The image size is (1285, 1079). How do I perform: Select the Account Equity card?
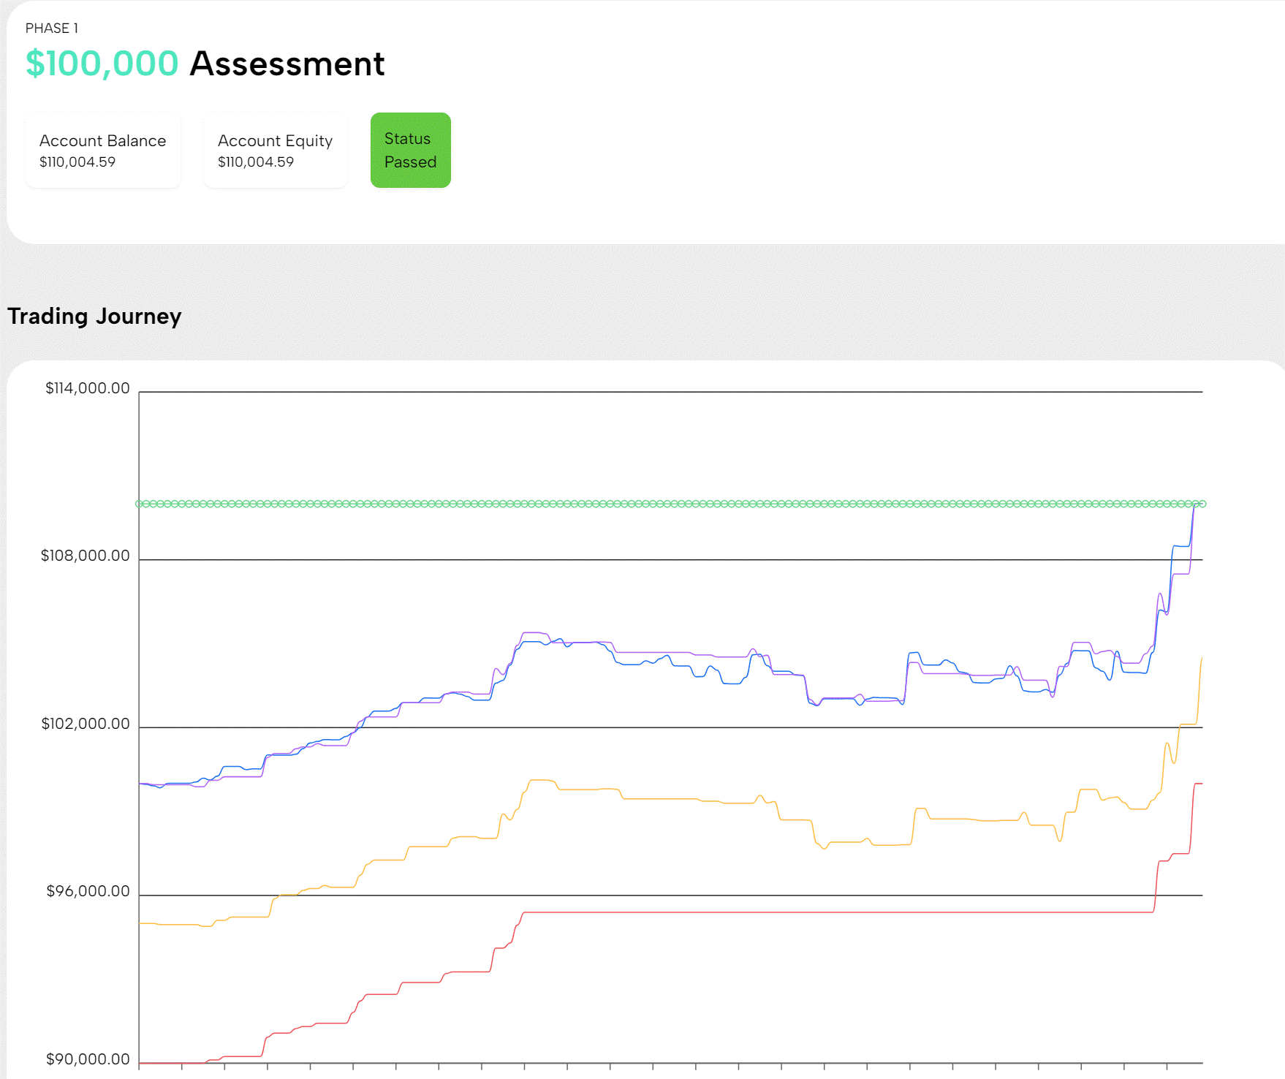[x=276, y=150]
